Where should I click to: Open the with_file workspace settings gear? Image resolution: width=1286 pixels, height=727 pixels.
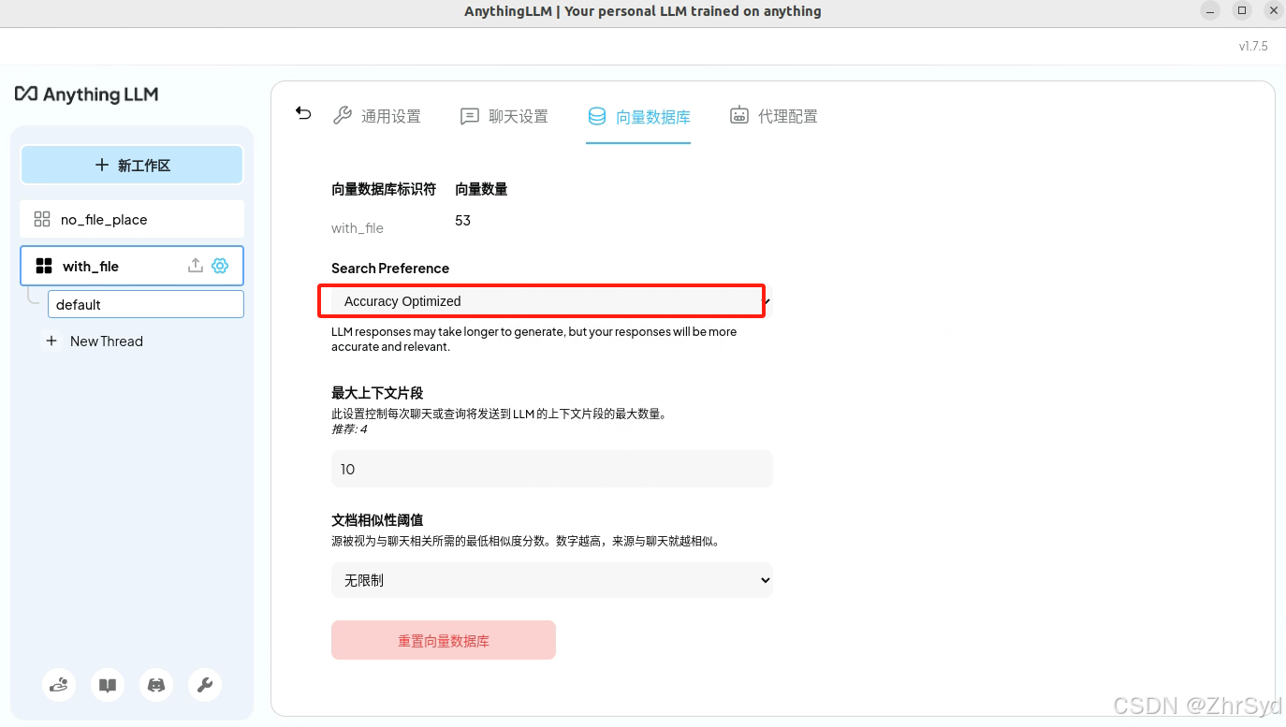(x=220, y=266)
